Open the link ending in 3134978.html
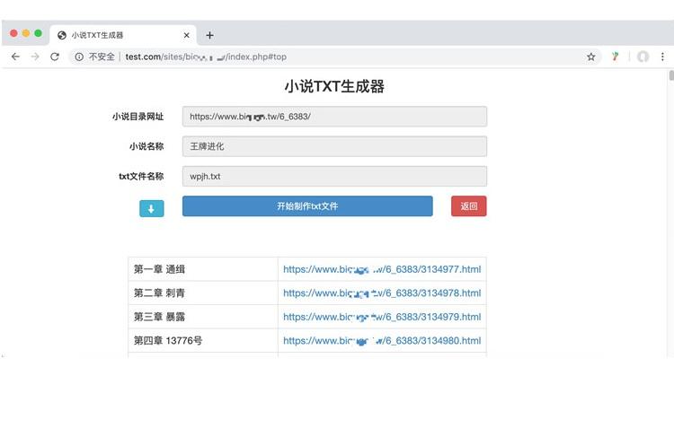 pos(382,293)
